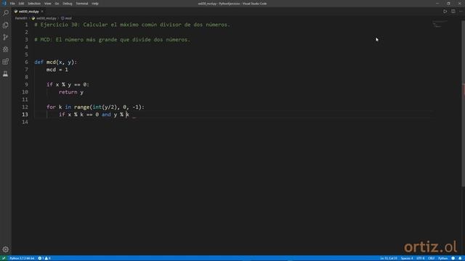This screenshot has height=261, width=465.
Task: Close the ex030_mcd.py tab
Action: pos(42,12)
